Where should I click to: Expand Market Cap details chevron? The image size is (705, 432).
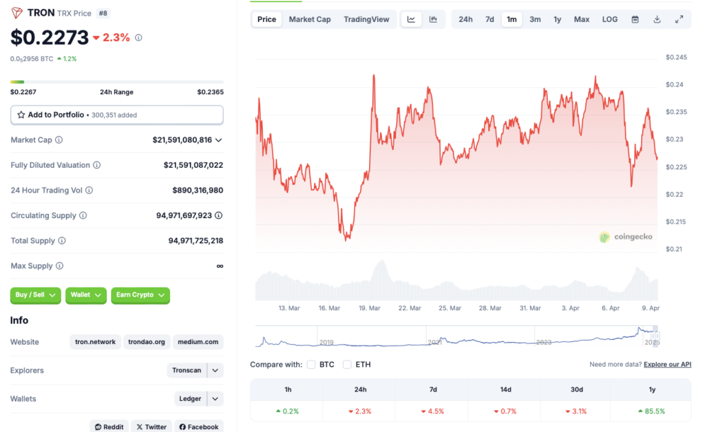(218, 140)
